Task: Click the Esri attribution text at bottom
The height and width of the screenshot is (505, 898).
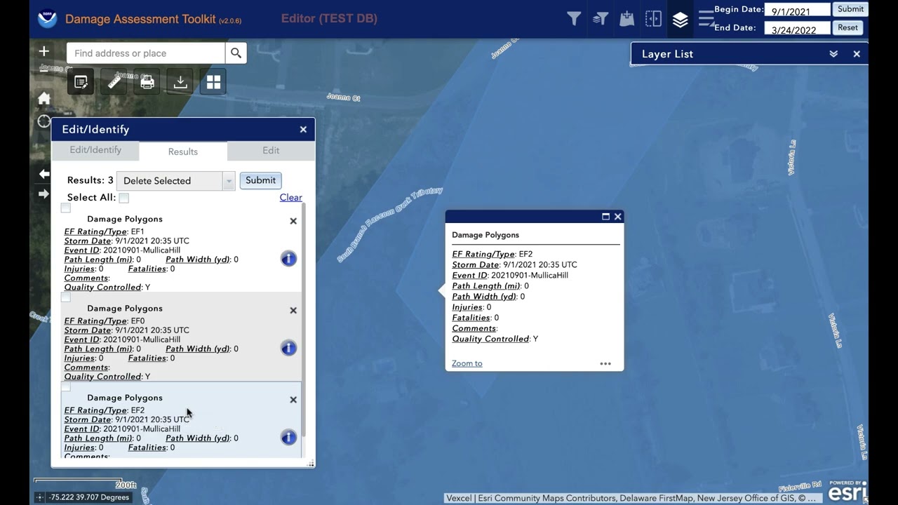Action: [x=631, y=498]
